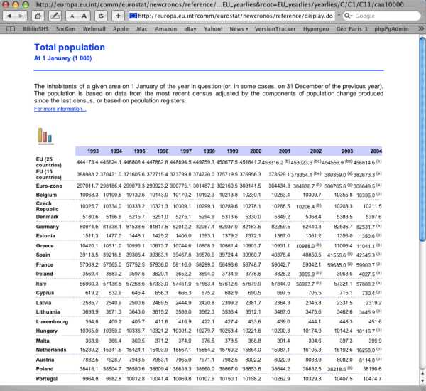Image resolution: width=426 pixels, height=391 pixels.
Task: Select the Lithuania row label
Action: [x=48, y=312]
